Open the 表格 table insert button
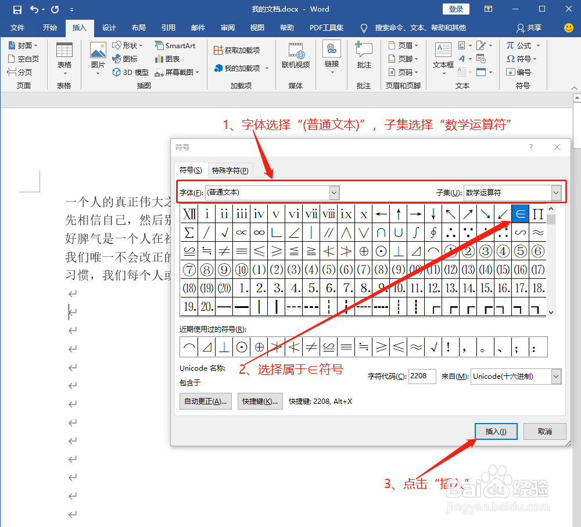581x527 pixels. click(x=64, y=59)
